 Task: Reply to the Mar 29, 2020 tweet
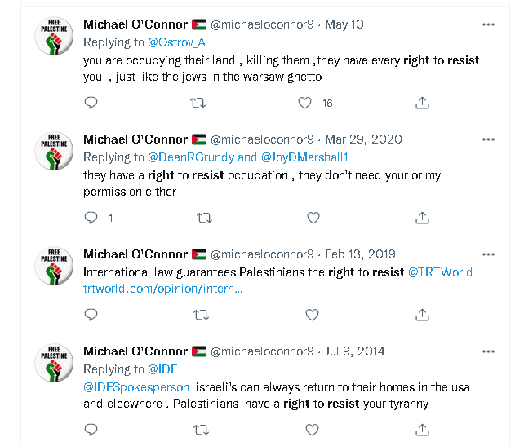[x=91, y=218]
